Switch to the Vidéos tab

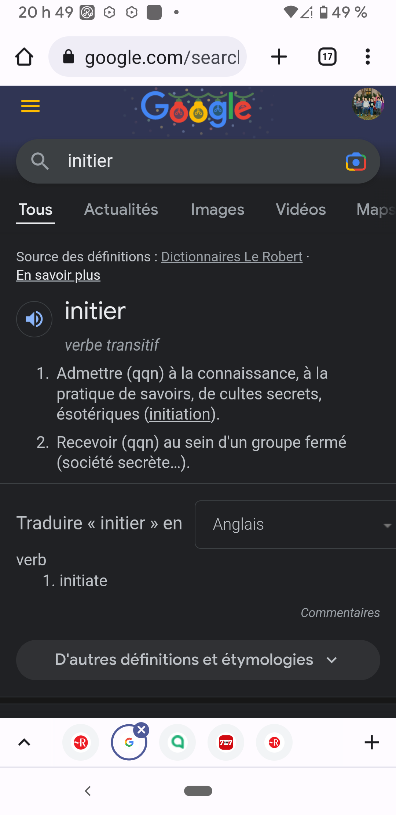[x=301, y=210]
